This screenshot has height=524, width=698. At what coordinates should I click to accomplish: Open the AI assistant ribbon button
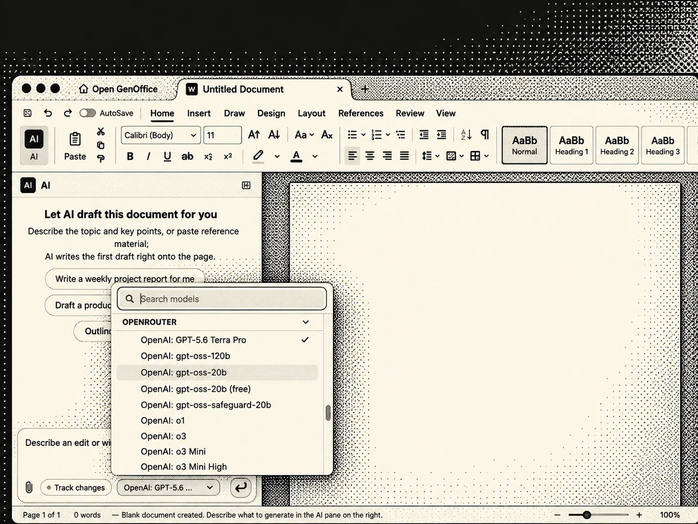click(34, 145)
